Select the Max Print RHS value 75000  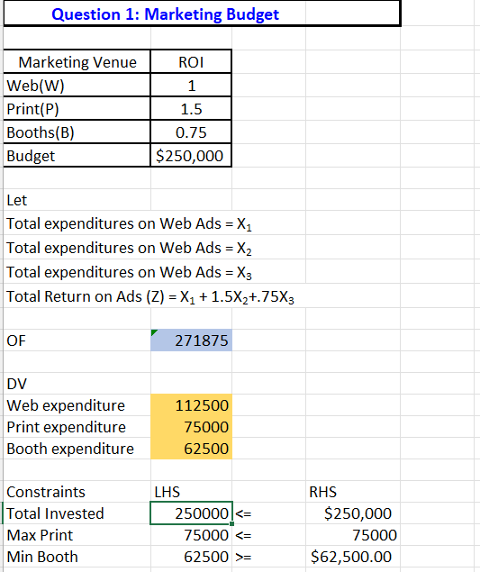353,535
